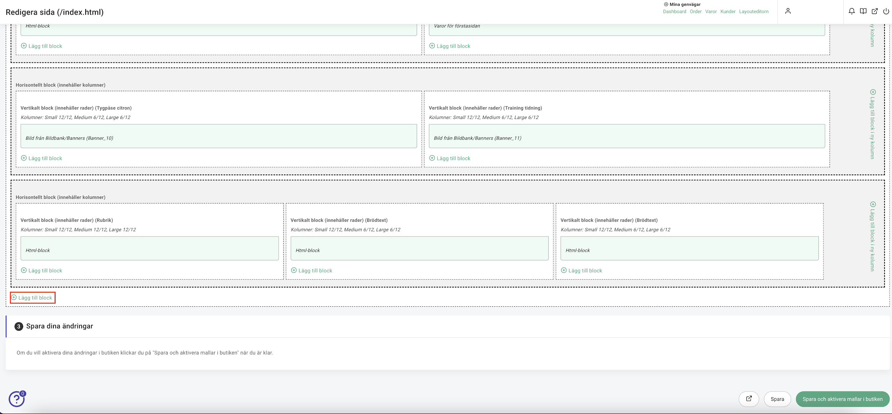Select Vertikalt block (Training tidning) heading
Image resolution: width=892 pixels, height=414 pixels.
pos(485,108)
